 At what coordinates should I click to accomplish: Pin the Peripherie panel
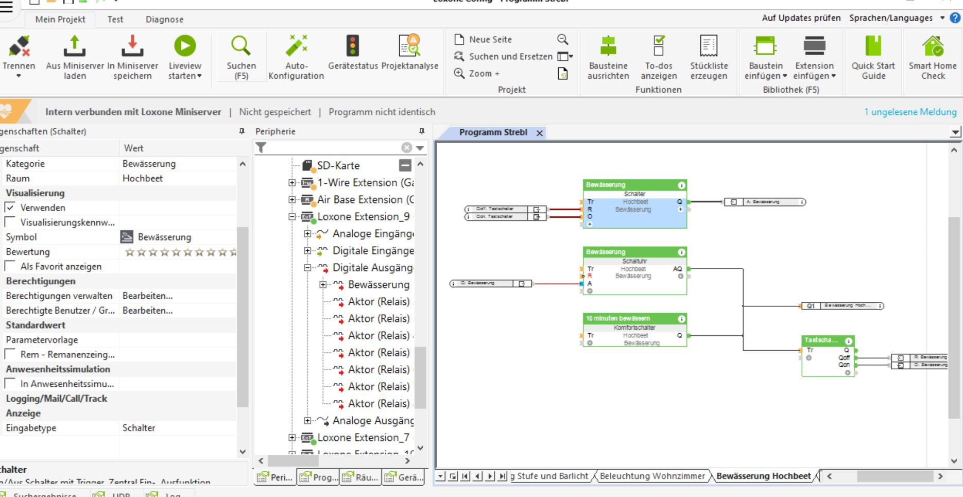pyautogui.click(x=422, y=131)
